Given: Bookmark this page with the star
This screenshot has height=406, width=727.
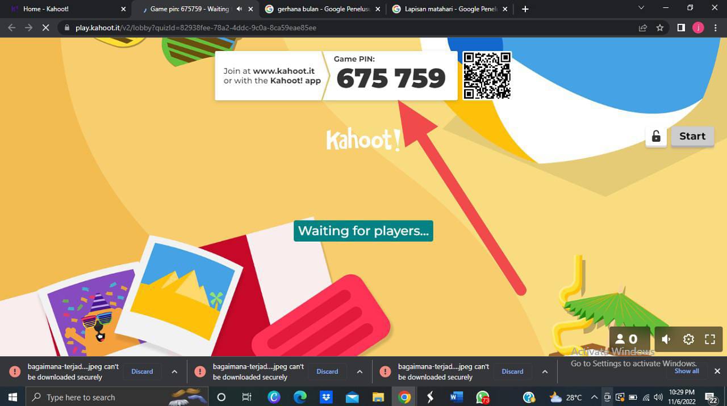Looking at the screenshot, I should (659, 27).
